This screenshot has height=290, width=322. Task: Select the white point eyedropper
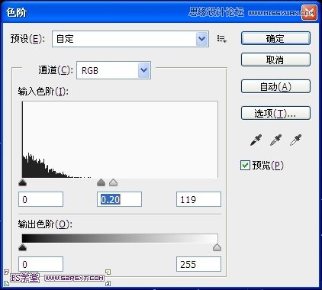coord(295,140)
